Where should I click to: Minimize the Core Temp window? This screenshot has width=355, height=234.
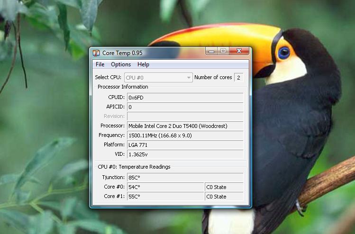[x=211, y=51]
